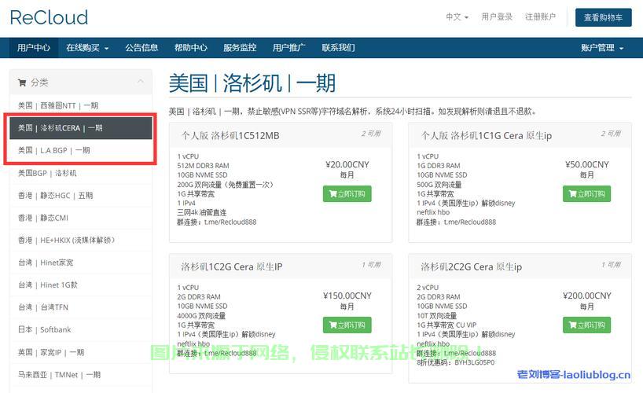Order the 洛杉矶1C2G Cera 原生IP plan

pyautogui.click(x=347, y=325)
